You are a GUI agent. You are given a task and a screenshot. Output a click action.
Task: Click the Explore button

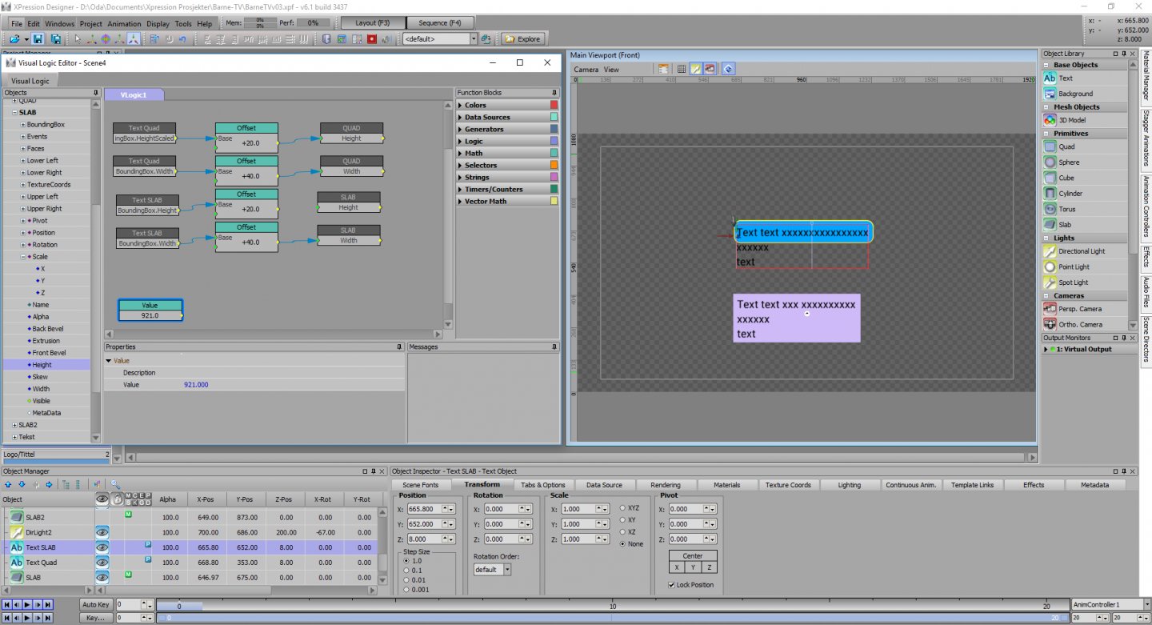click(523, 39)
